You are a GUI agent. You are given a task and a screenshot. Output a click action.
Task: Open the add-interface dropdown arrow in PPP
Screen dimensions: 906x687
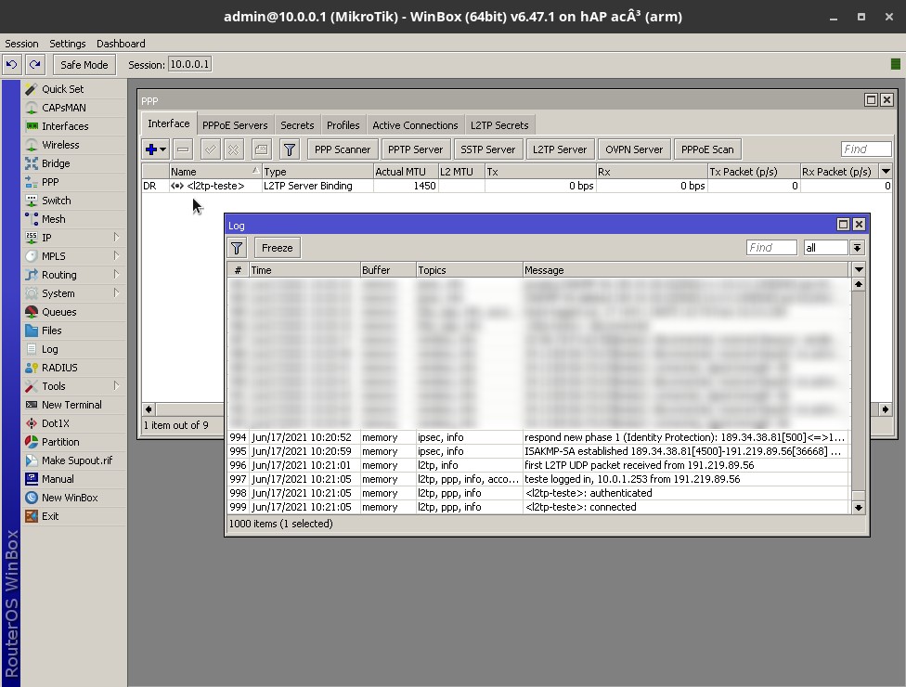tap(163, 149)
